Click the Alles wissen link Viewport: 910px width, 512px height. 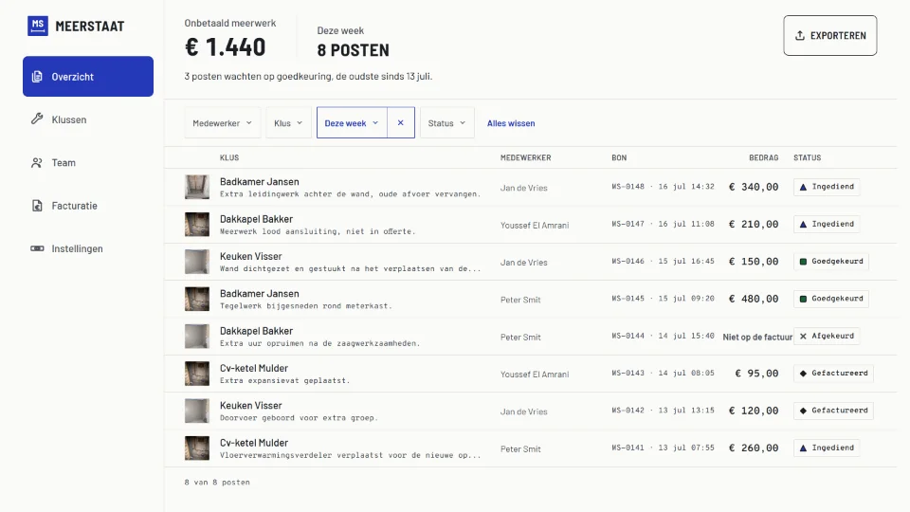pos(511,123)
